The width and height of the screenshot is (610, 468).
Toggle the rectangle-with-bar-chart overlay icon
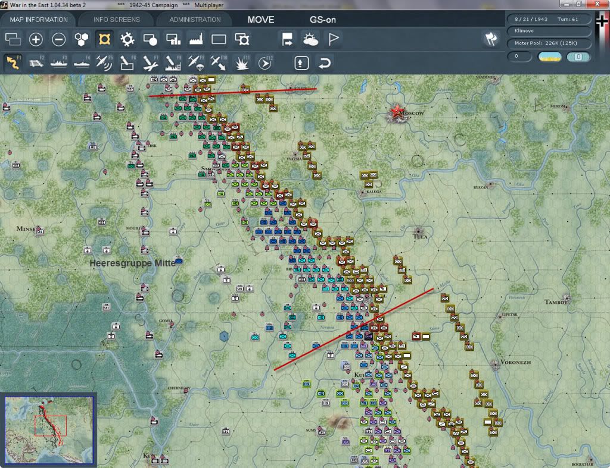click(x=173, y=39)
